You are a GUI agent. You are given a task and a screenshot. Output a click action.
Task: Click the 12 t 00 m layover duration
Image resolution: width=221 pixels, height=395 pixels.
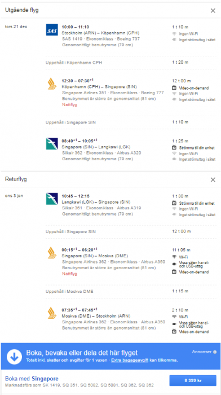181,231
